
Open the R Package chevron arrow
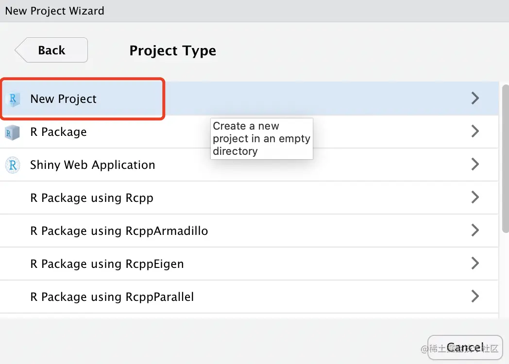475,132
